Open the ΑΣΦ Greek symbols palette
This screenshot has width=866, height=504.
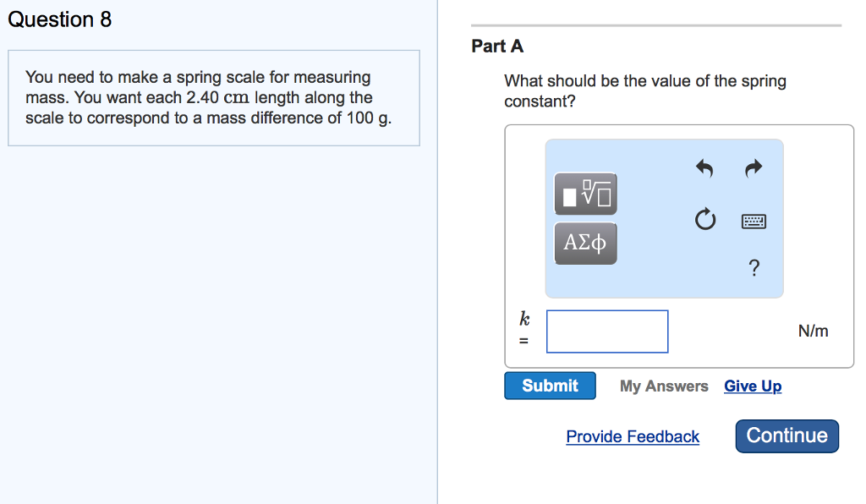coord(585,243)
